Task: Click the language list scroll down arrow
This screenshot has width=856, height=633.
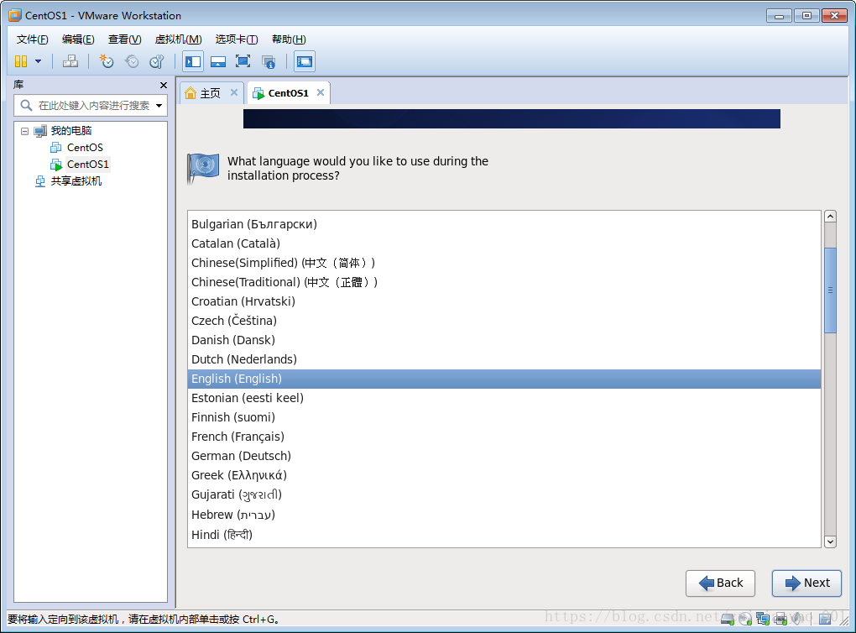Action: pyautogui.click(x=830, y=541)
